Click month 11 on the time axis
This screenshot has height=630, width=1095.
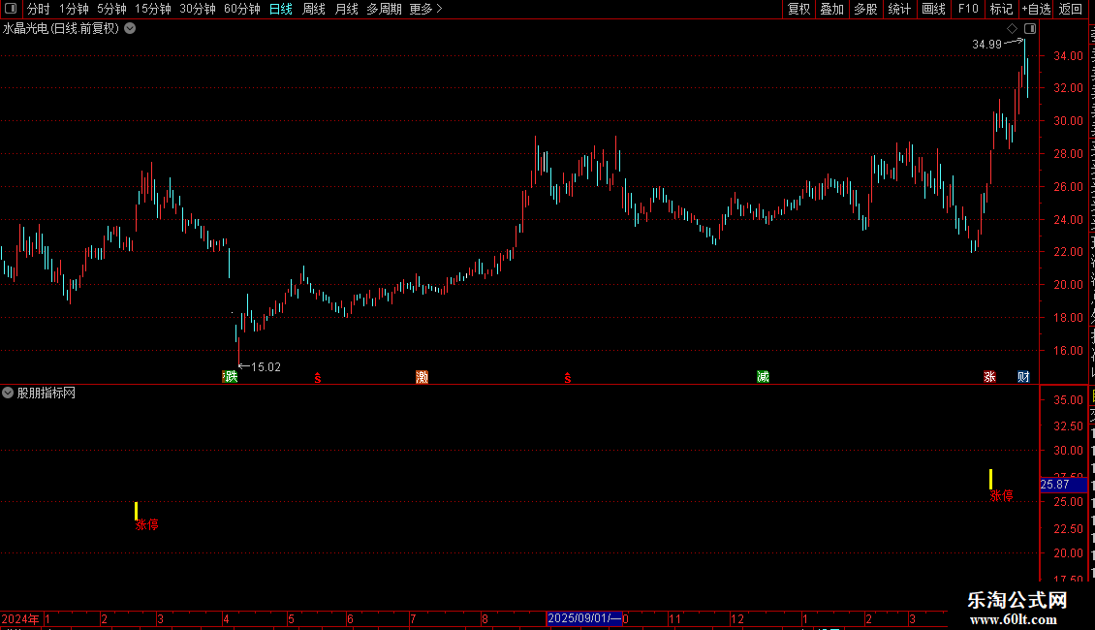674,618
